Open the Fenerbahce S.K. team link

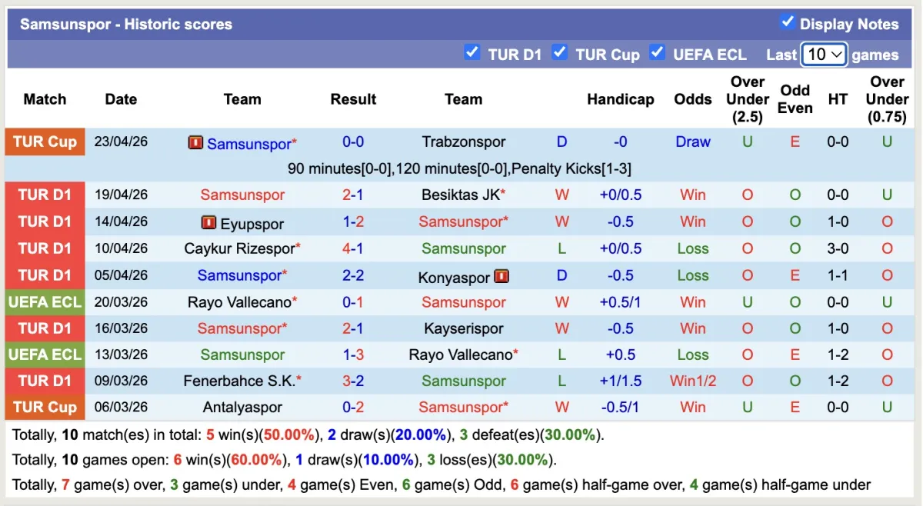coord(239,381)
